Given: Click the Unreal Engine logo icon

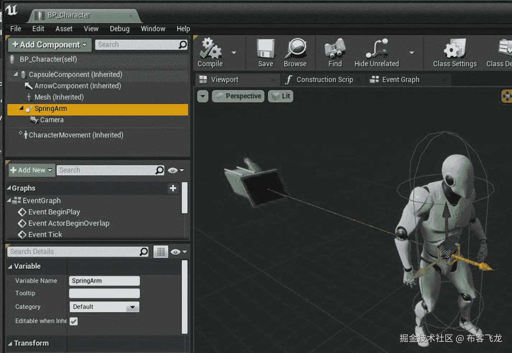Looking at the screenshot, I should point(11,10).
